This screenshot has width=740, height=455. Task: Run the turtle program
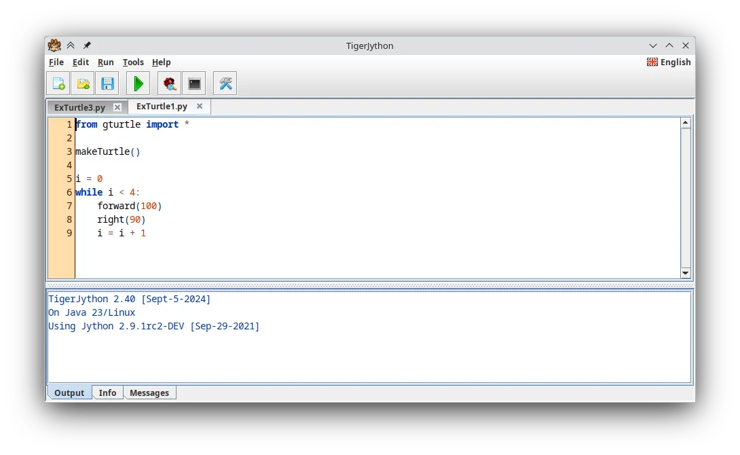(138, 83)
